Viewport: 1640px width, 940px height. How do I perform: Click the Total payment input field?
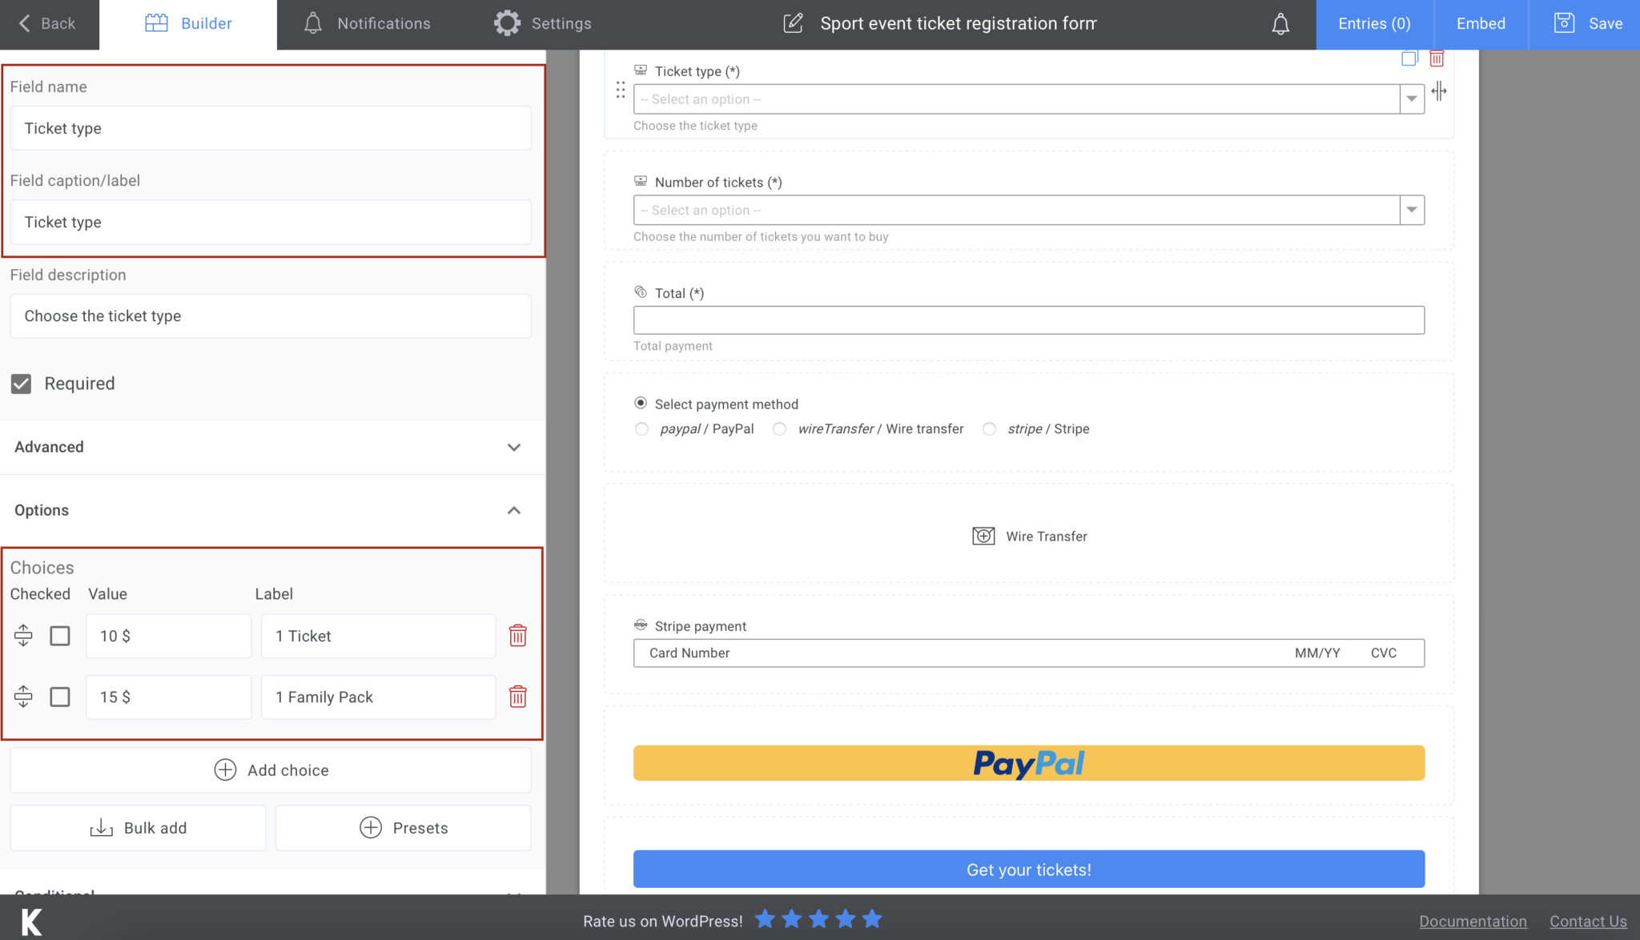(1028, 319)
